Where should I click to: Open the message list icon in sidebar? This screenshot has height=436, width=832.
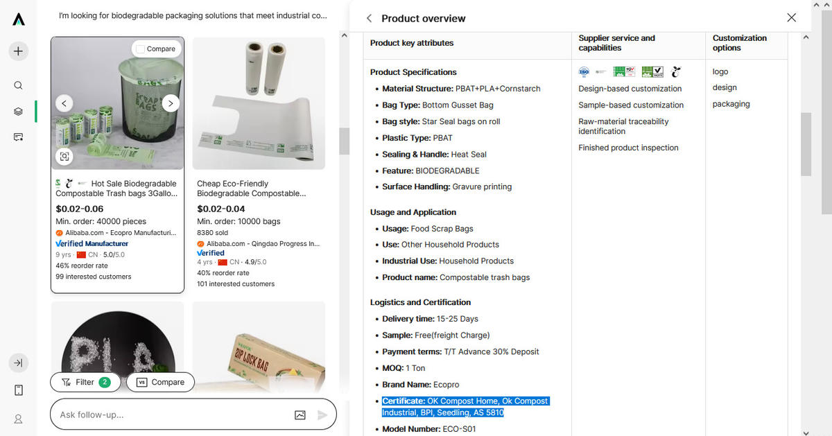[19, 137]
